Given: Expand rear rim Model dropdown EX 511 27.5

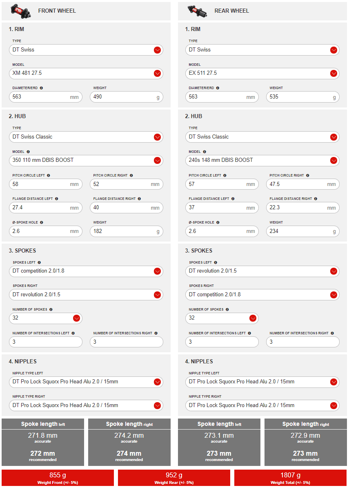Looking at the screenshot, I should coord(333,74).
